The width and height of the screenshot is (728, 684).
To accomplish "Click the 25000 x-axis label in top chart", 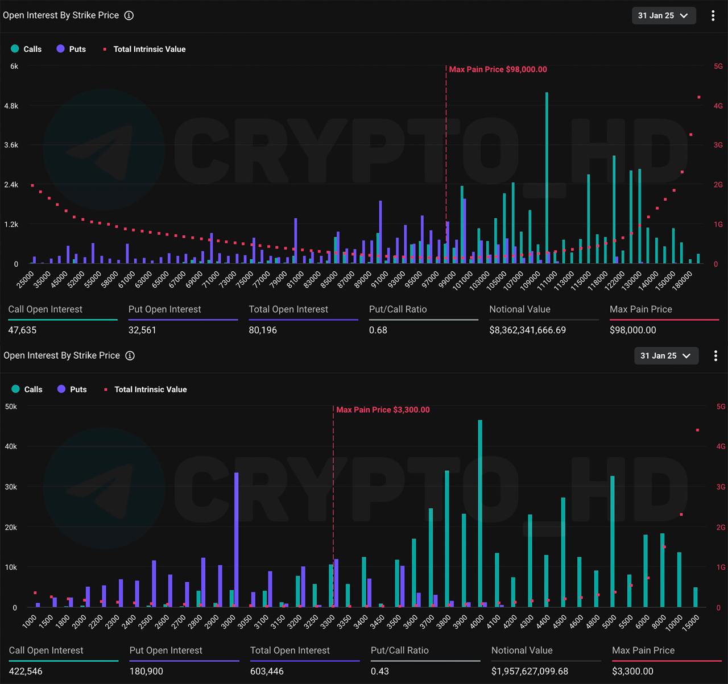I will 26,279.
